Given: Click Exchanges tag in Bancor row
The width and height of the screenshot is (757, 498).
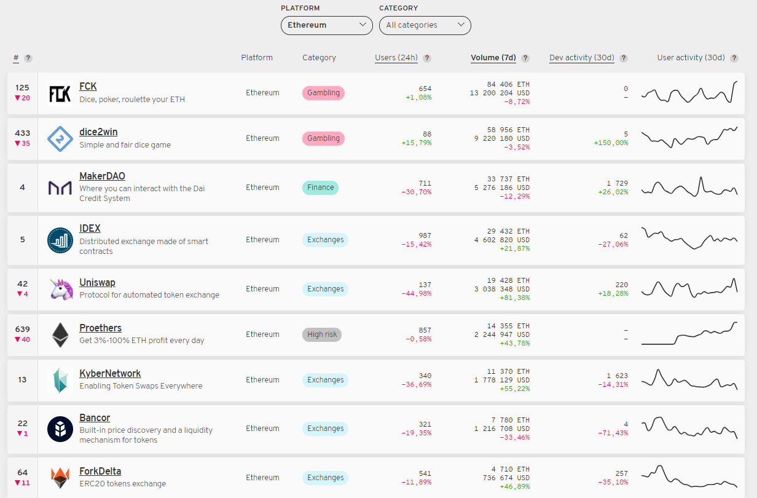Looking at the screenshot, I should coord(325,429).
